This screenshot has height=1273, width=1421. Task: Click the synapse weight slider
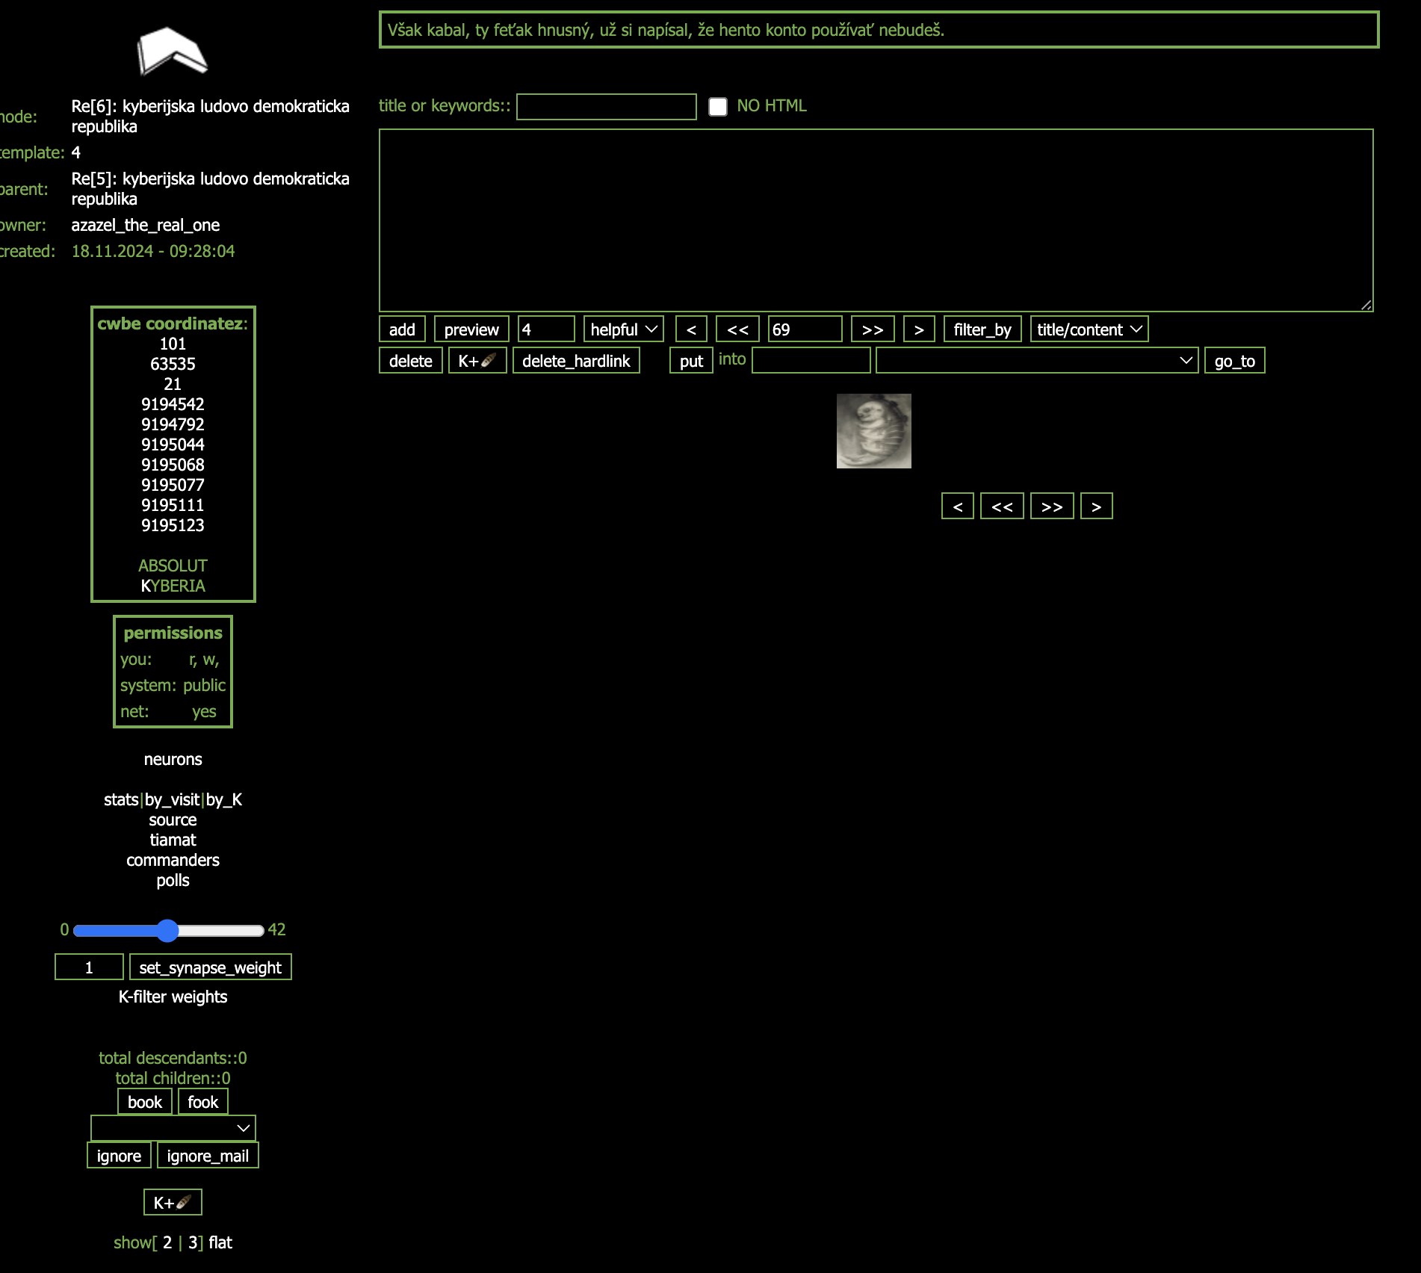pos(169,930)
